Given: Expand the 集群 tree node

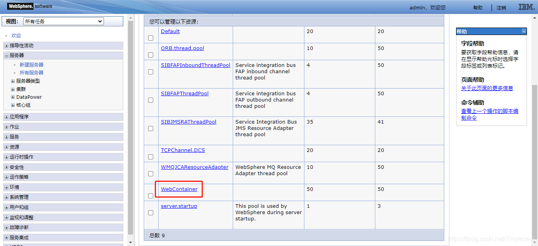Looking at the screenshot, I should coord(13,89).
